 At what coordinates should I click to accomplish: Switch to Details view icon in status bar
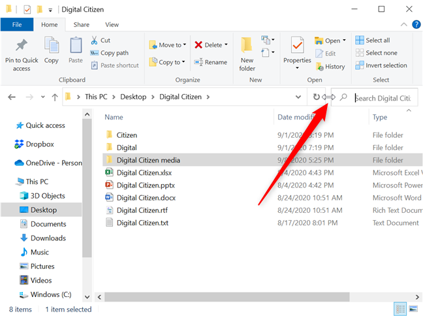point(399,309)
